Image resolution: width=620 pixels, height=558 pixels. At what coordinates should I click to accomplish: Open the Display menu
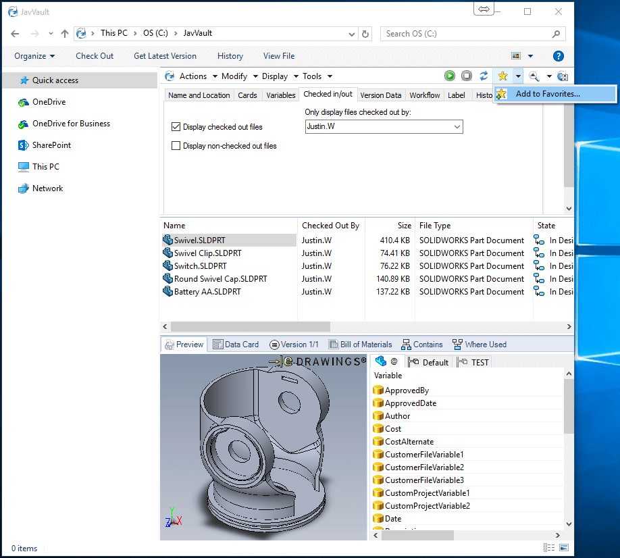(x=280, y=76)
